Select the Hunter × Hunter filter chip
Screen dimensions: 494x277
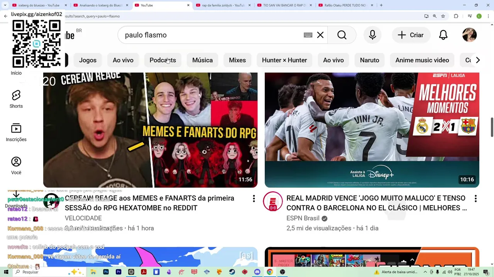coord(284,60)
